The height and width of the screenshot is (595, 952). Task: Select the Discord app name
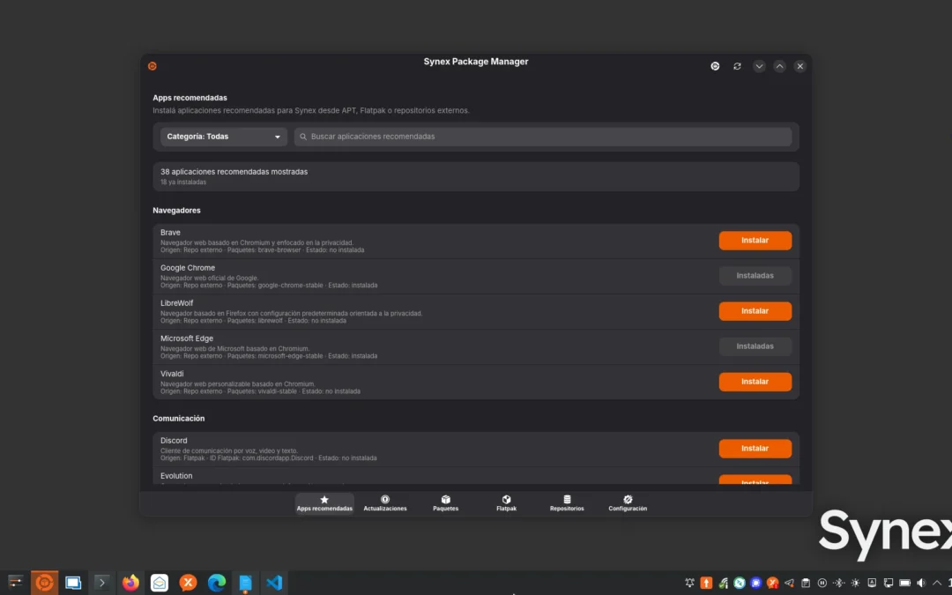pos(174,440)
